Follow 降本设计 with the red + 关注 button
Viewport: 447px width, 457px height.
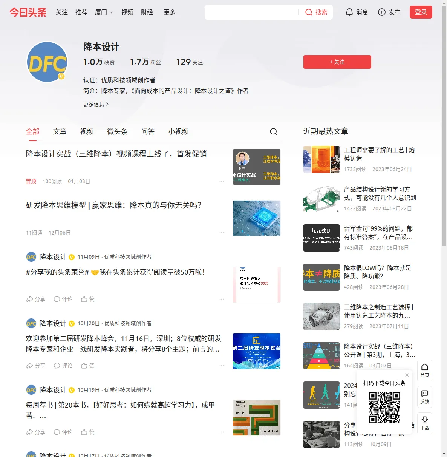tap(337, 62)
